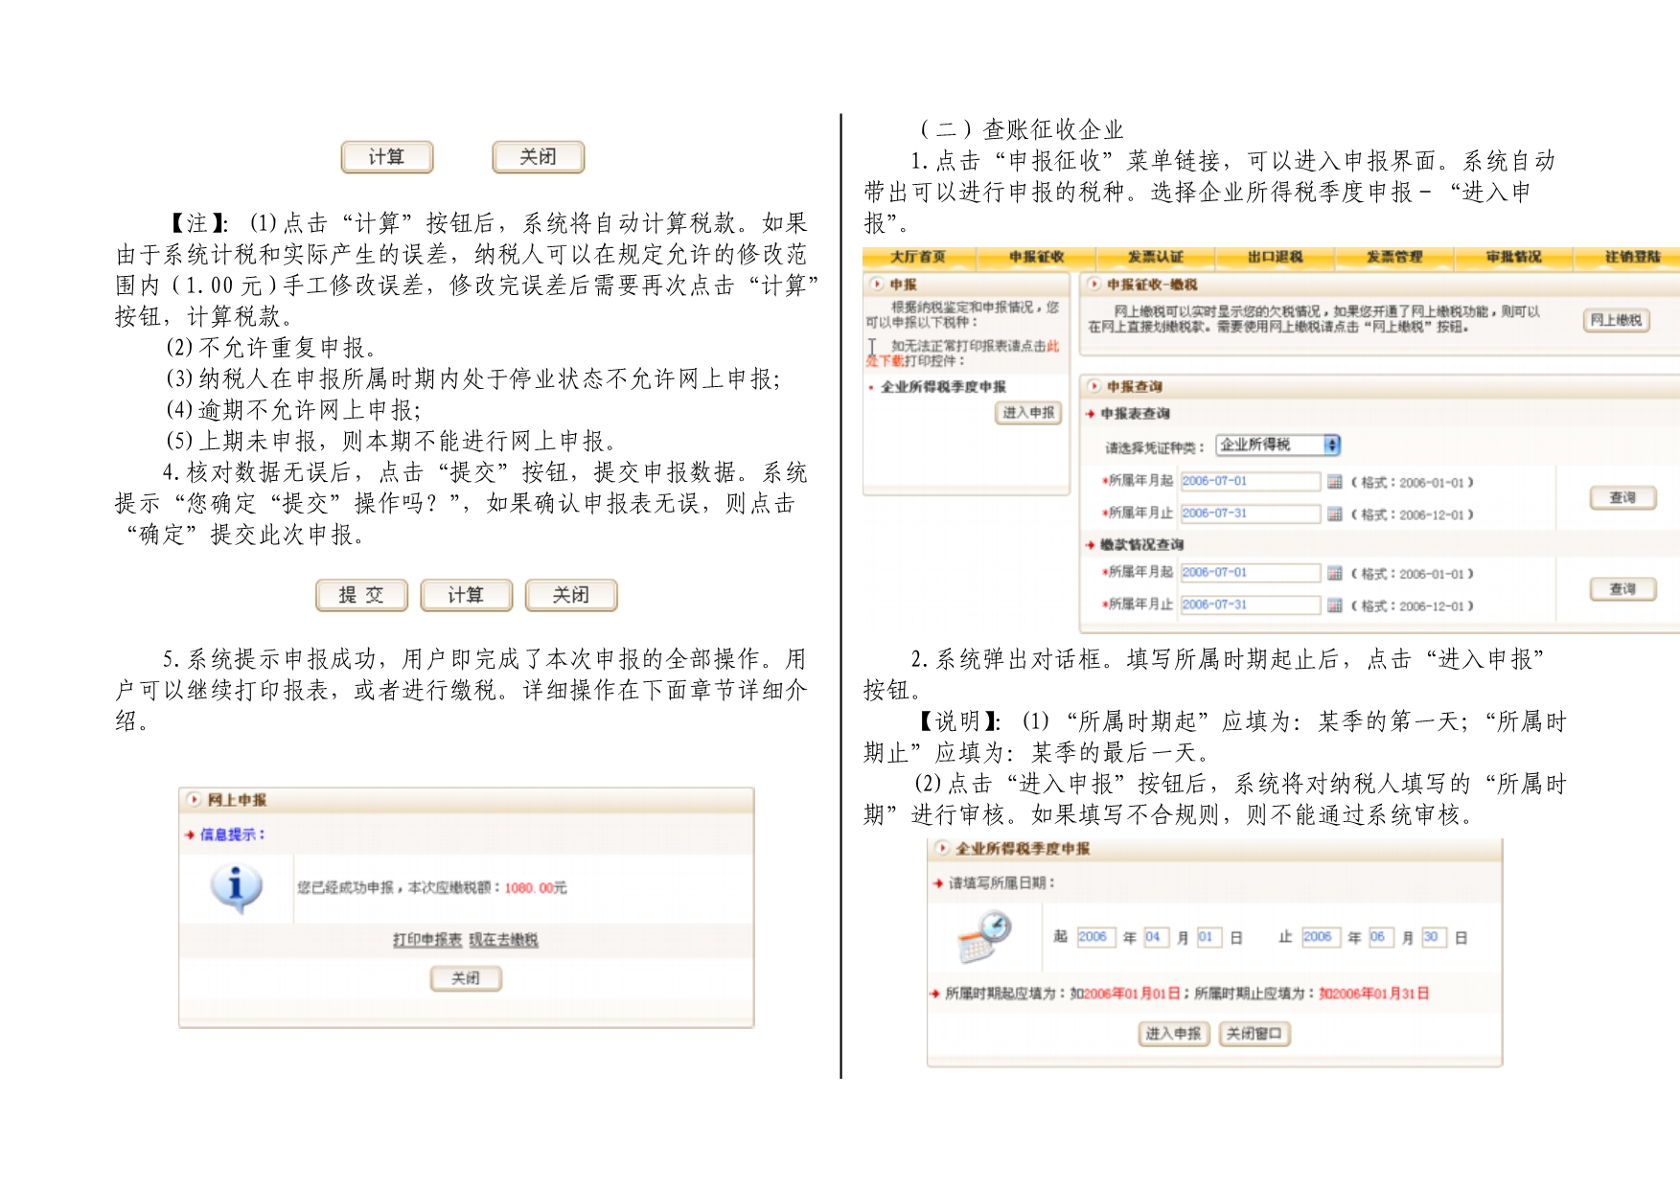Open calendar icon for 申报表查询 所属年月起
The width and height of the screenshot is (1680, 1188).
point(1334,482)
